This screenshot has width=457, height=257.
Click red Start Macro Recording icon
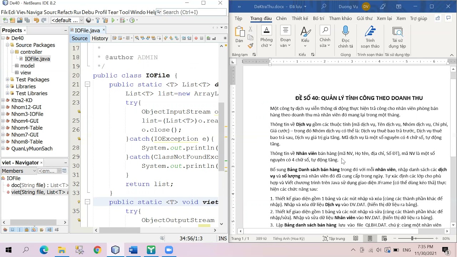tap(196, 38)
